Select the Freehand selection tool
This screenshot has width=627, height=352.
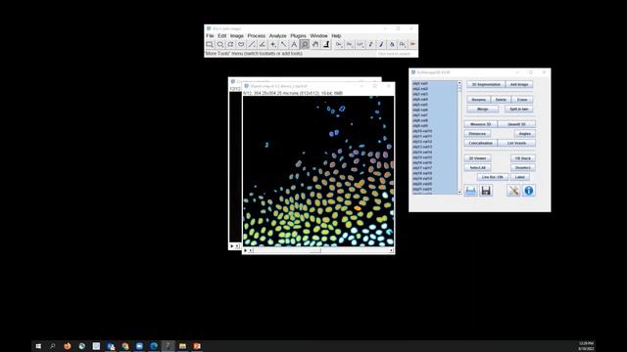[x=241, y=45]
